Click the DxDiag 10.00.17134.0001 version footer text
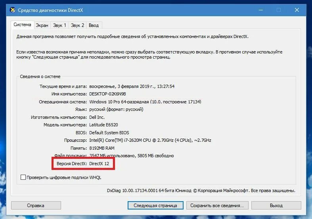The width and height of the screenshot is (312, 219). (x=201, y=190)
